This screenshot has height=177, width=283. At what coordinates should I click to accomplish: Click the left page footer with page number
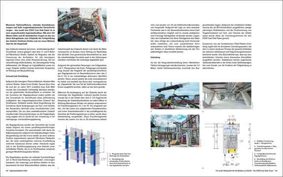pyautogui.click(x=17, y=171)
